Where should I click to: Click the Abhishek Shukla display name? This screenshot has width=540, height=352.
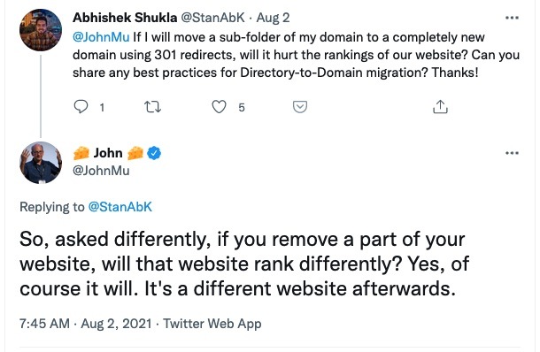125,18
